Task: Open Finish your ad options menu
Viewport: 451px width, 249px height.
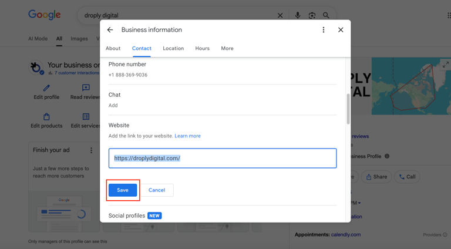Action: pos(91,150)
